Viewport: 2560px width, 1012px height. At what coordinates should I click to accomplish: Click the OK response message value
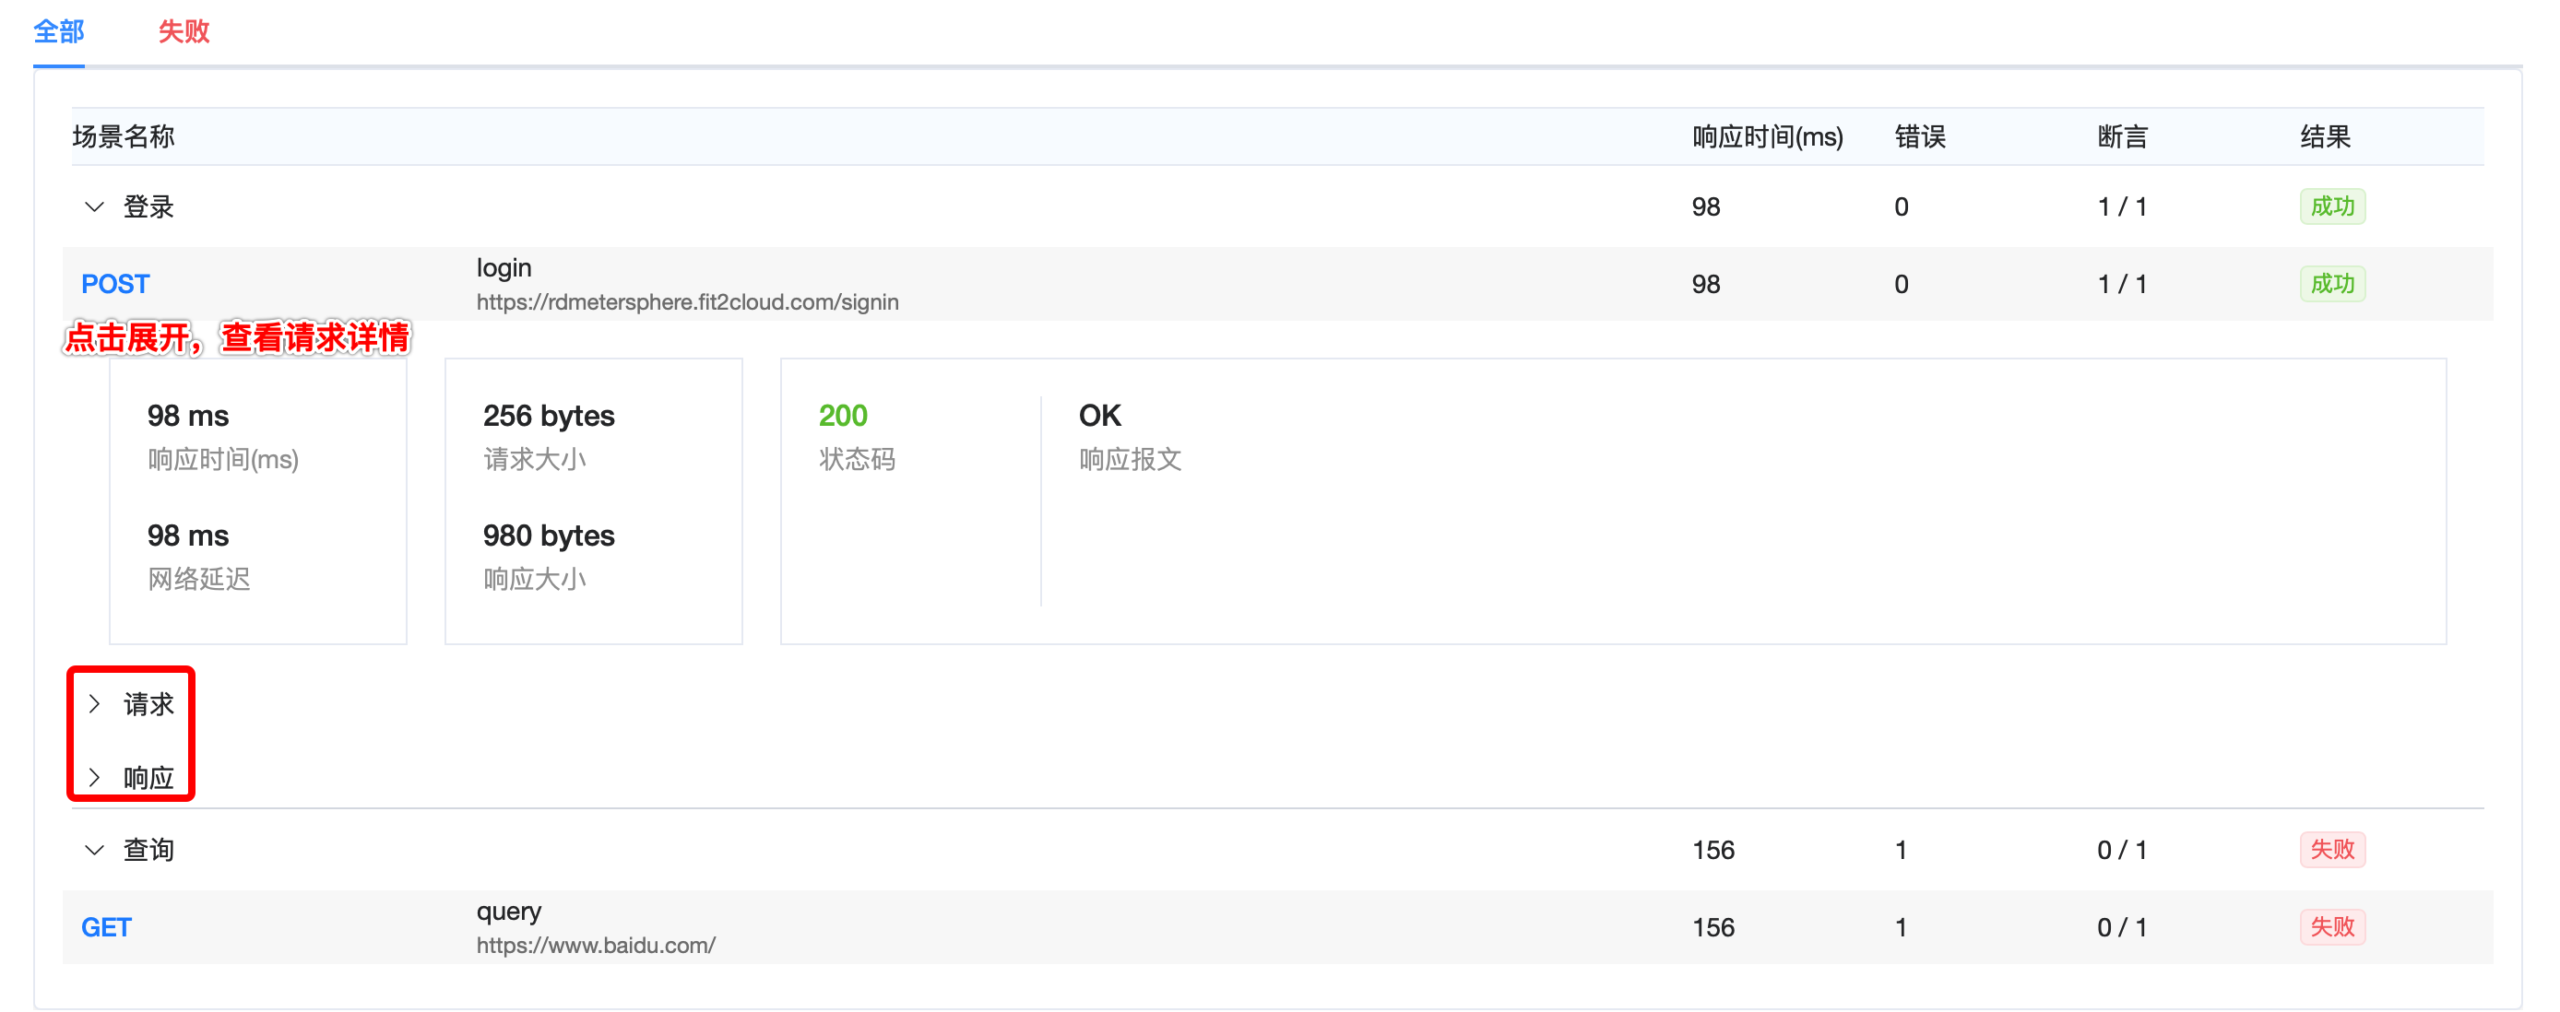pyautogui.click(x=1099, y=415)
